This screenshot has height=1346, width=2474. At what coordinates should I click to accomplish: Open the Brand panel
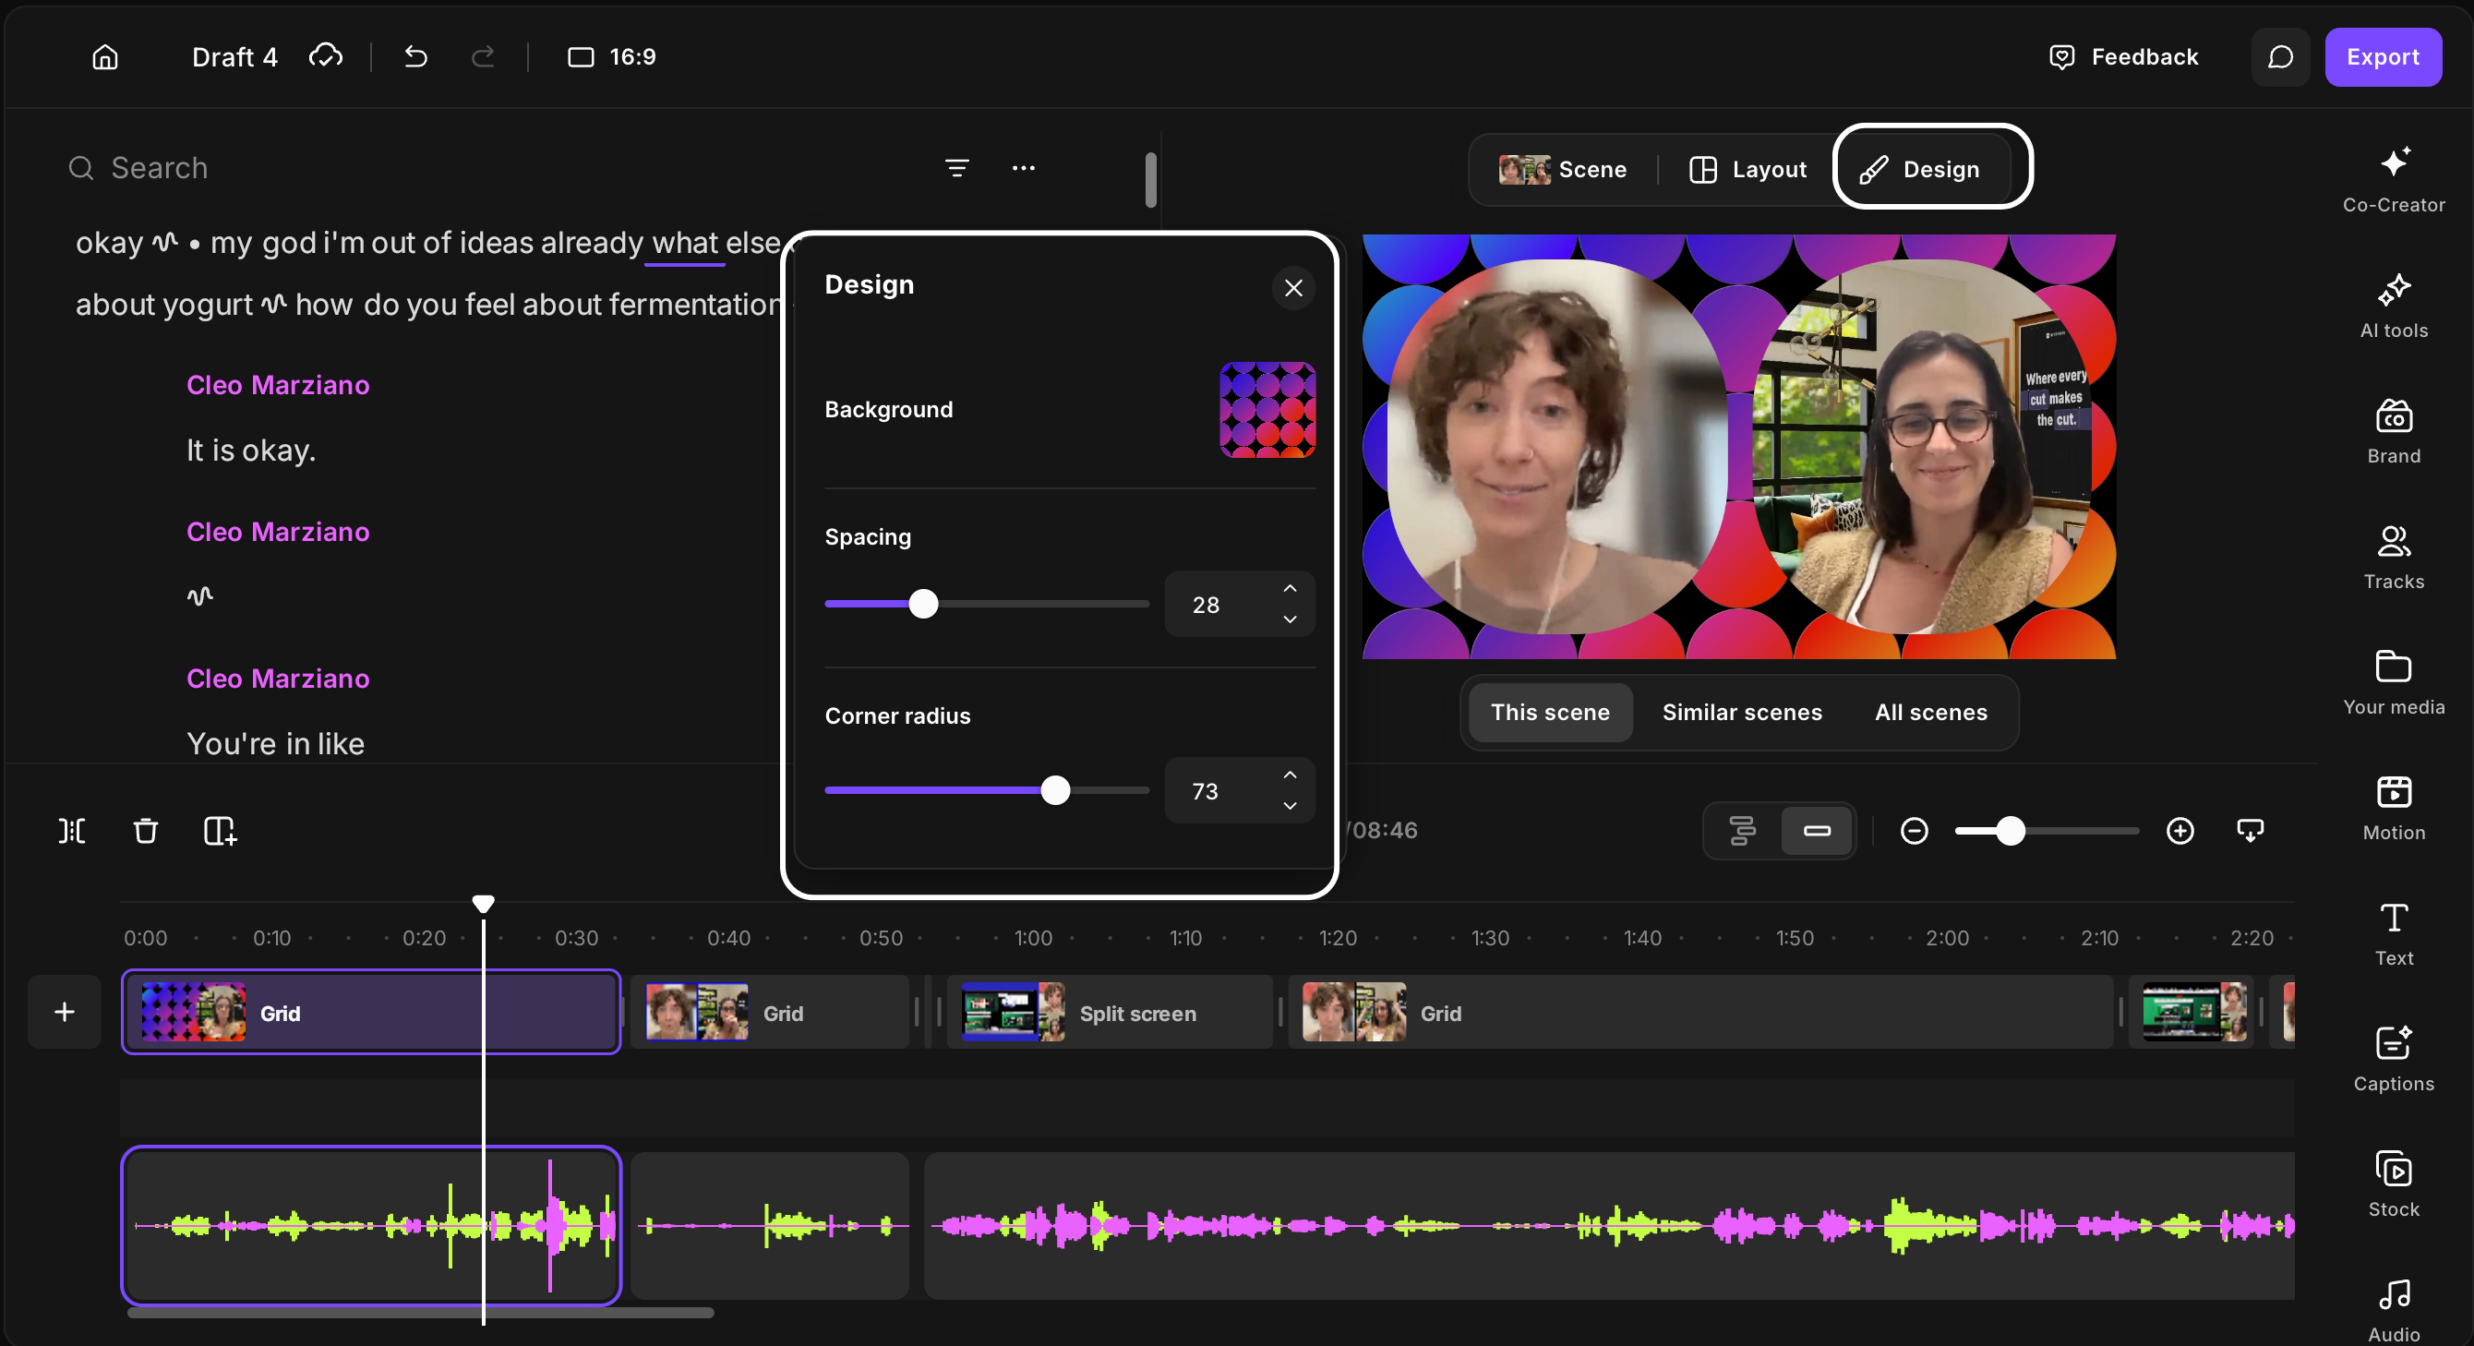point(2393,430)
